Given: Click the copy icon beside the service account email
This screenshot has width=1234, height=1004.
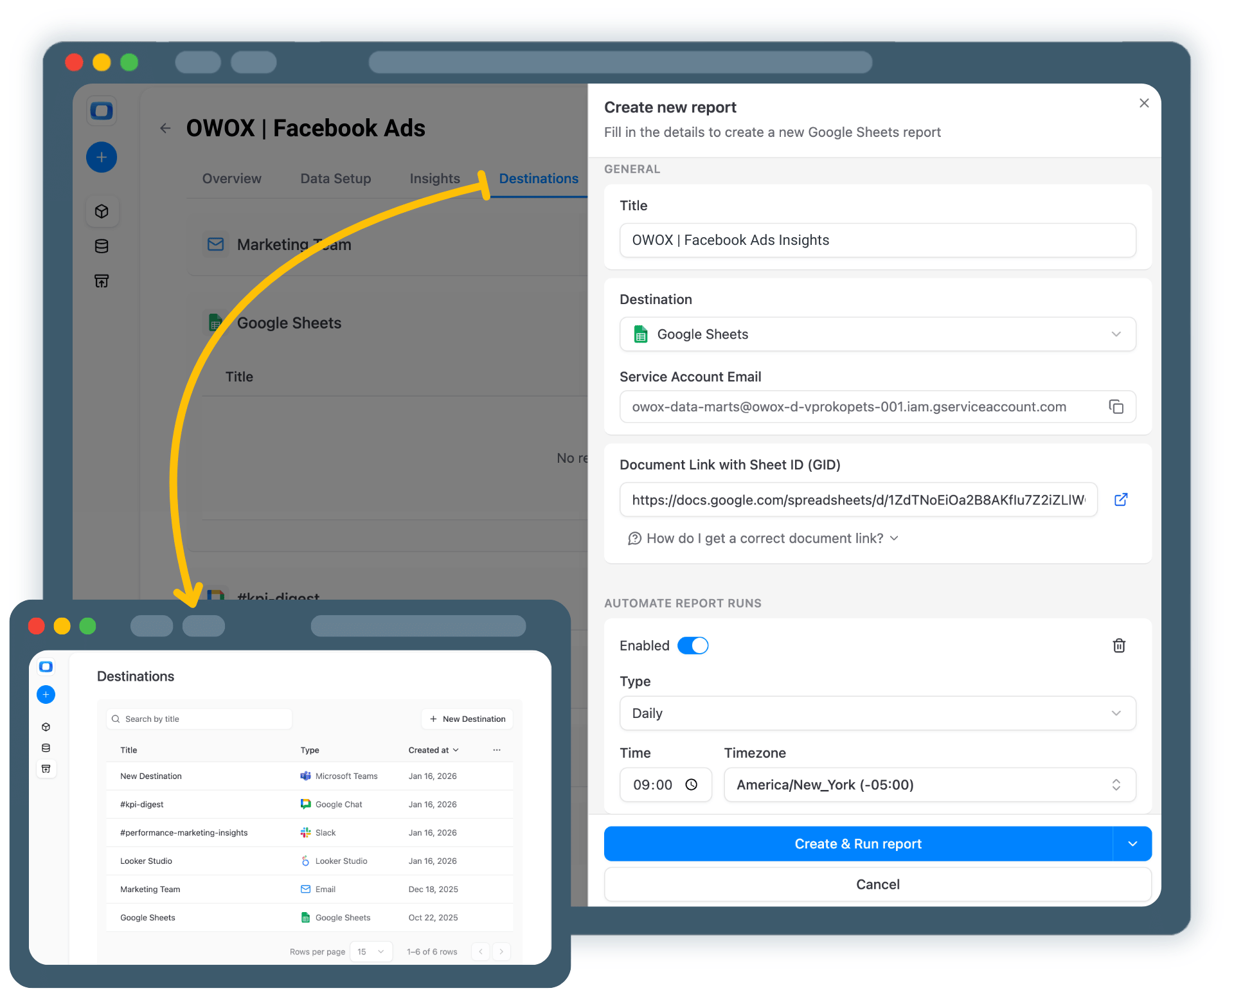Looking at the screenshot, I should click(1116, 406).
